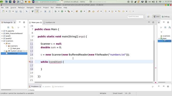Toggle the Skip All Breakpoints icon
This screenshot has width=172, height=96.
[x=27, y=11]
